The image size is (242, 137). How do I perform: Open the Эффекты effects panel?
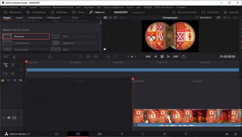97,12
